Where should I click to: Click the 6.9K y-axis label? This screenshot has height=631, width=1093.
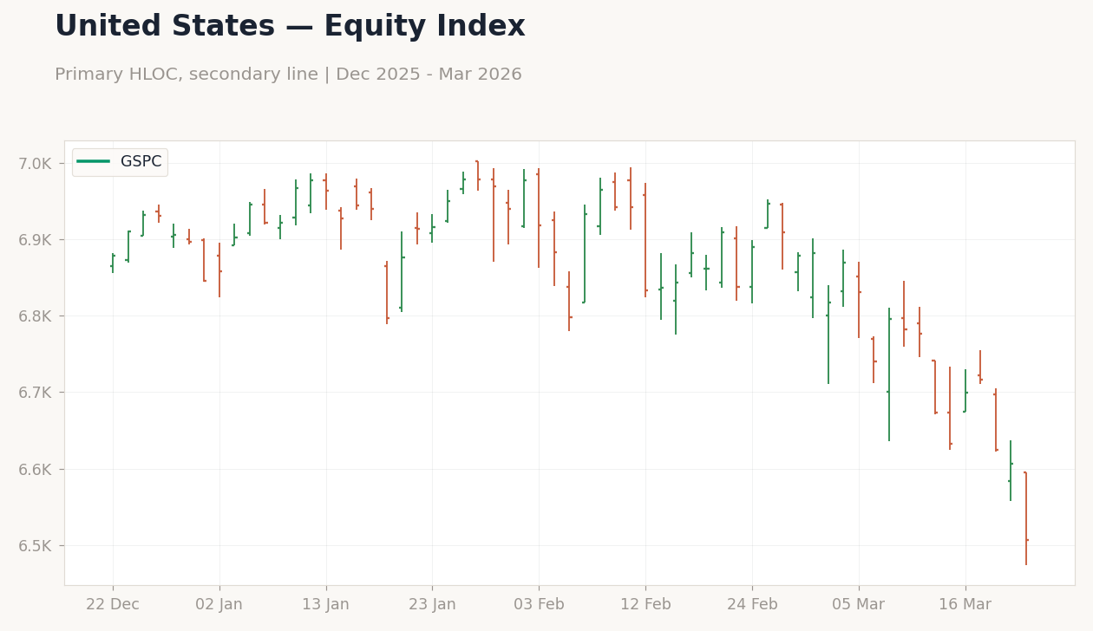coord(36,240)
